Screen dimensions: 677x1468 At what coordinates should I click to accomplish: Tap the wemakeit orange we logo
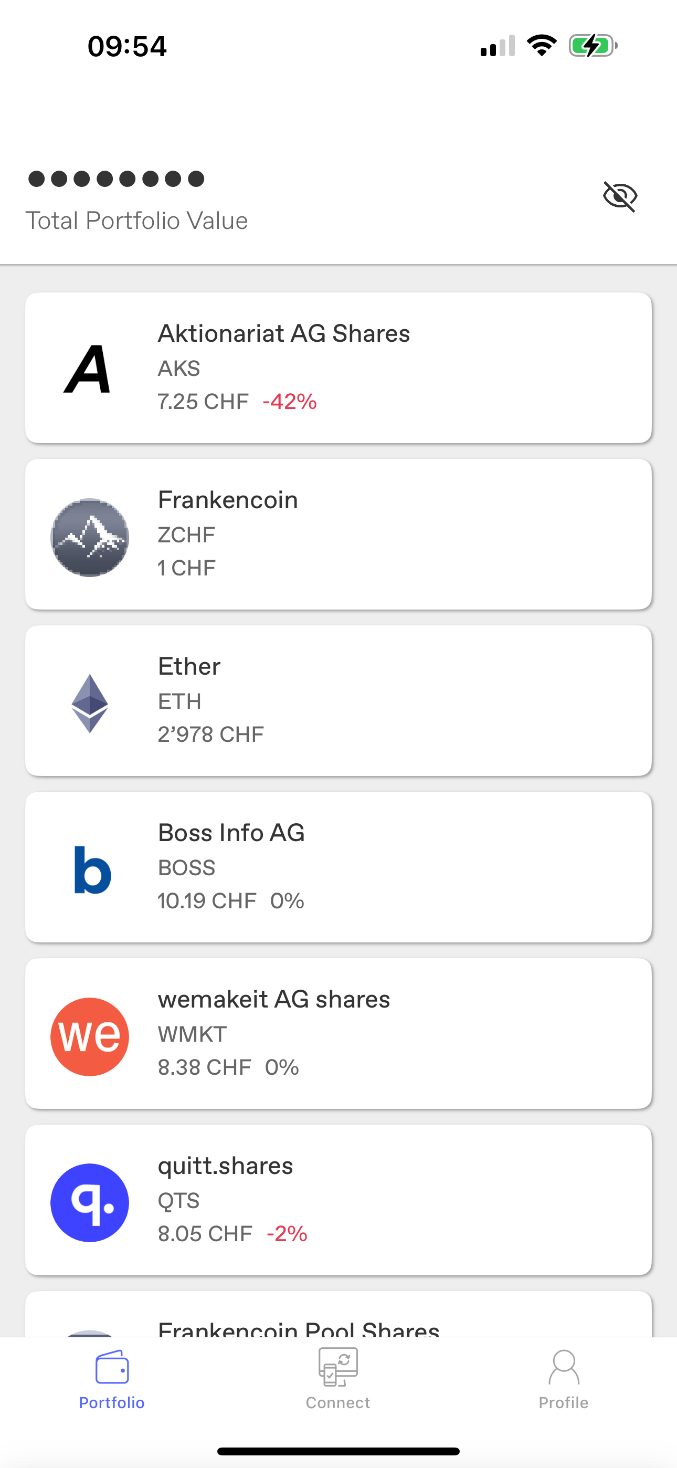pyautogui.click(x=89, y=1036)
